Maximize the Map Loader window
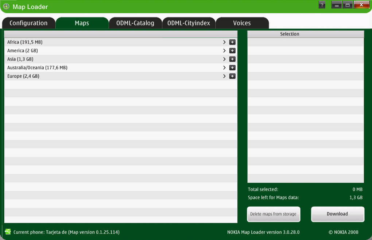The height and width of the screenshot is (240, 372). click(348, 5)
